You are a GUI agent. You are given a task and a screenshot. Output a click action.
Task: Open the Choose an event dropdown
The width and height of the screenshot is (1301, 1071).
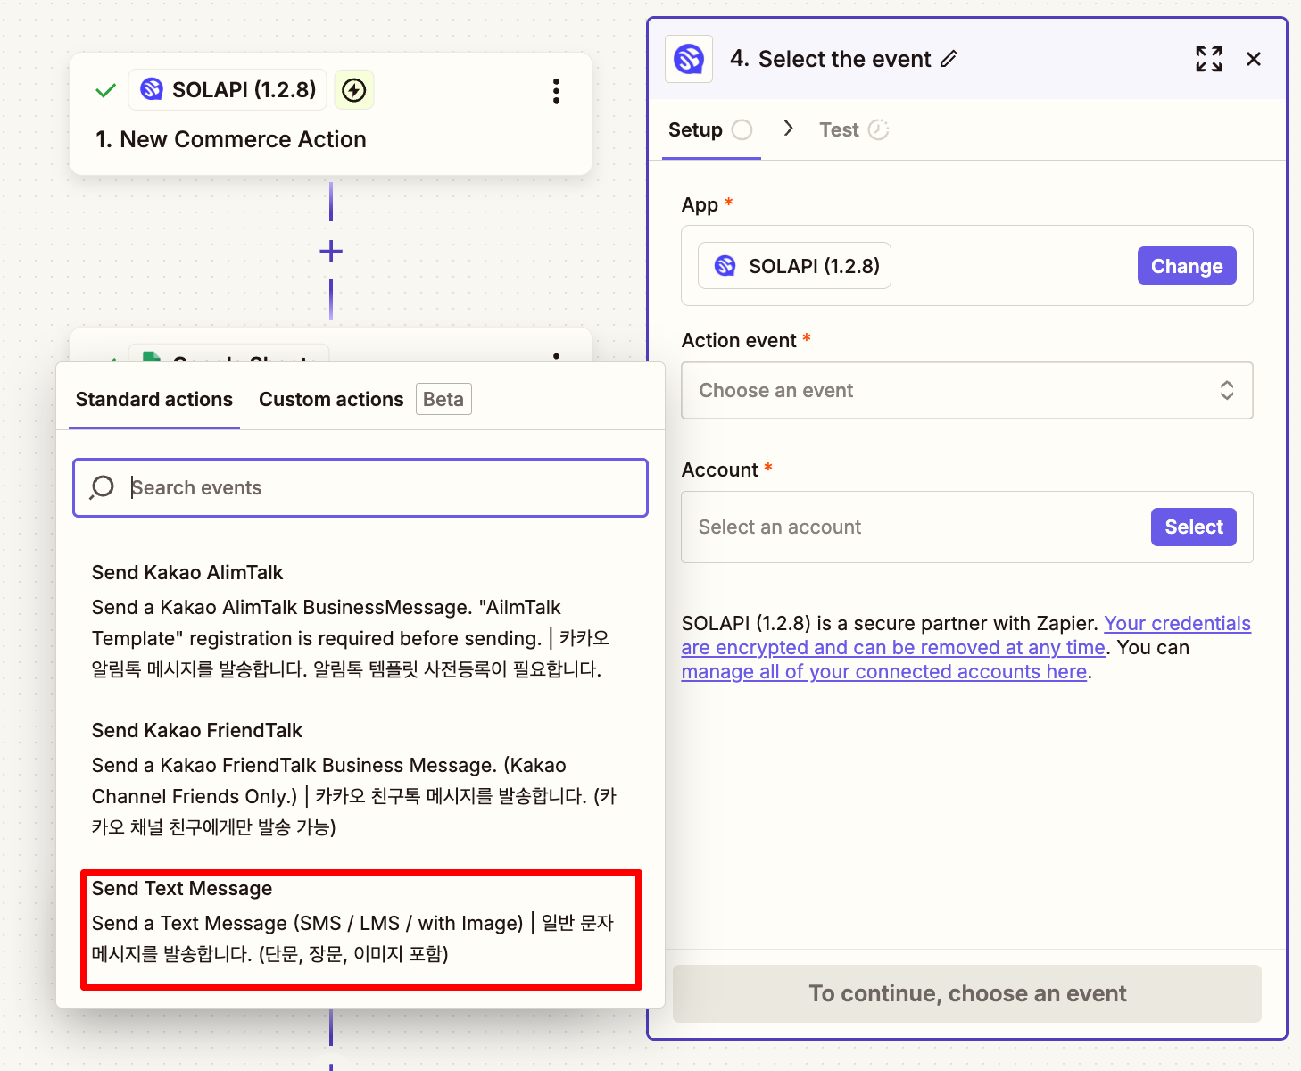click(967, 390)
